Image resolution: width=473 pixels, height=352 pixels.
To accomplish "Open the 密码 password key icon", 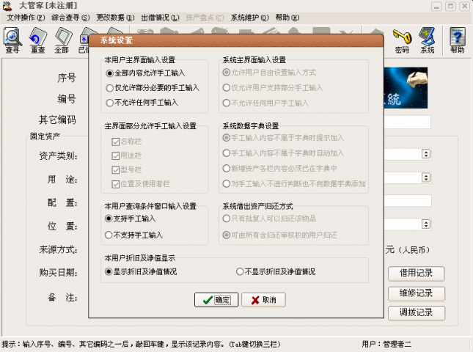I will click(402, 41).
